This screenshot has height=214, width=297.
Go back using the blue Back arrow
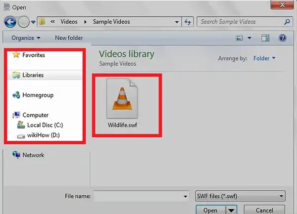[x=10, y=22]
